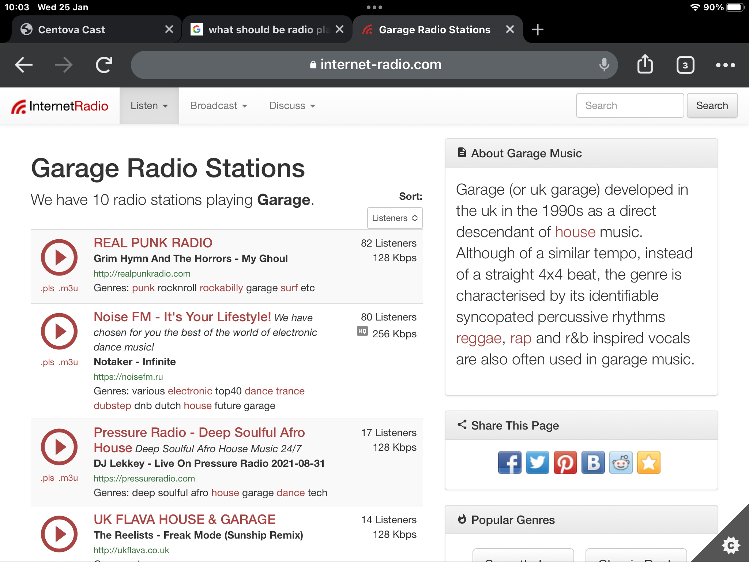This screenshot has width=749, height=562.
Task: Switch to the Centova Cast tab
Action: coord(72,30)
